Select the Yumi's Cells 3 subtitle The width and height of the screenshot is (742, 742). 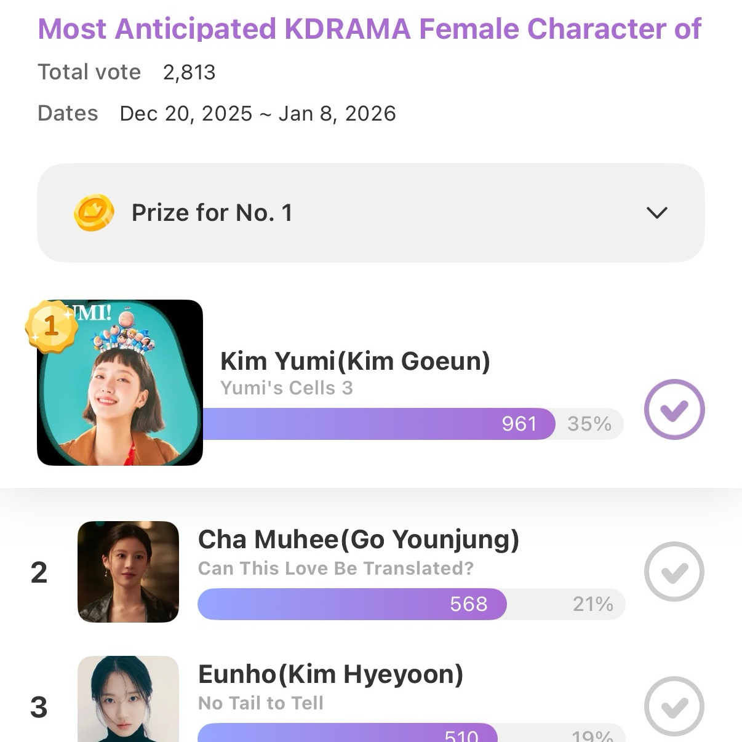[286, 388]
